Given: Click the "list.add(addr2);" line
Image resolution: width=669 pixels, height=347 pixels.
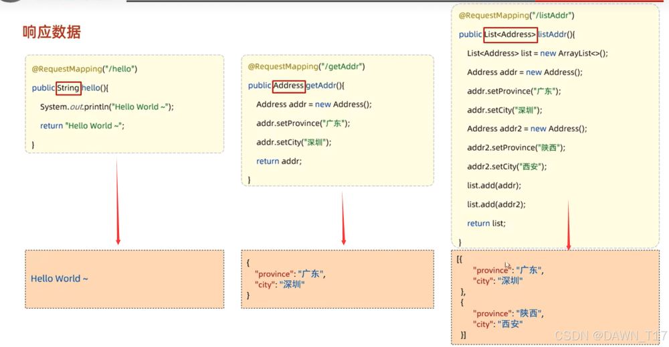Looking at the screenshot, I should (496, 204).
